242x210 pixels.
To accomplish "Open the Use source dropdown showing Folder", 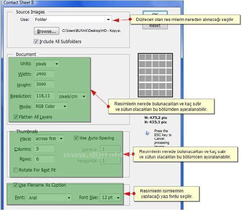I will click(x=72, y=19).
